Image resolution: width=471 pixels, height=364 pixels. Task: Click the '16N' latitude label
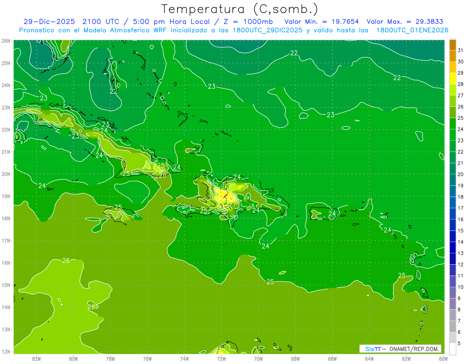pos(6,263)
